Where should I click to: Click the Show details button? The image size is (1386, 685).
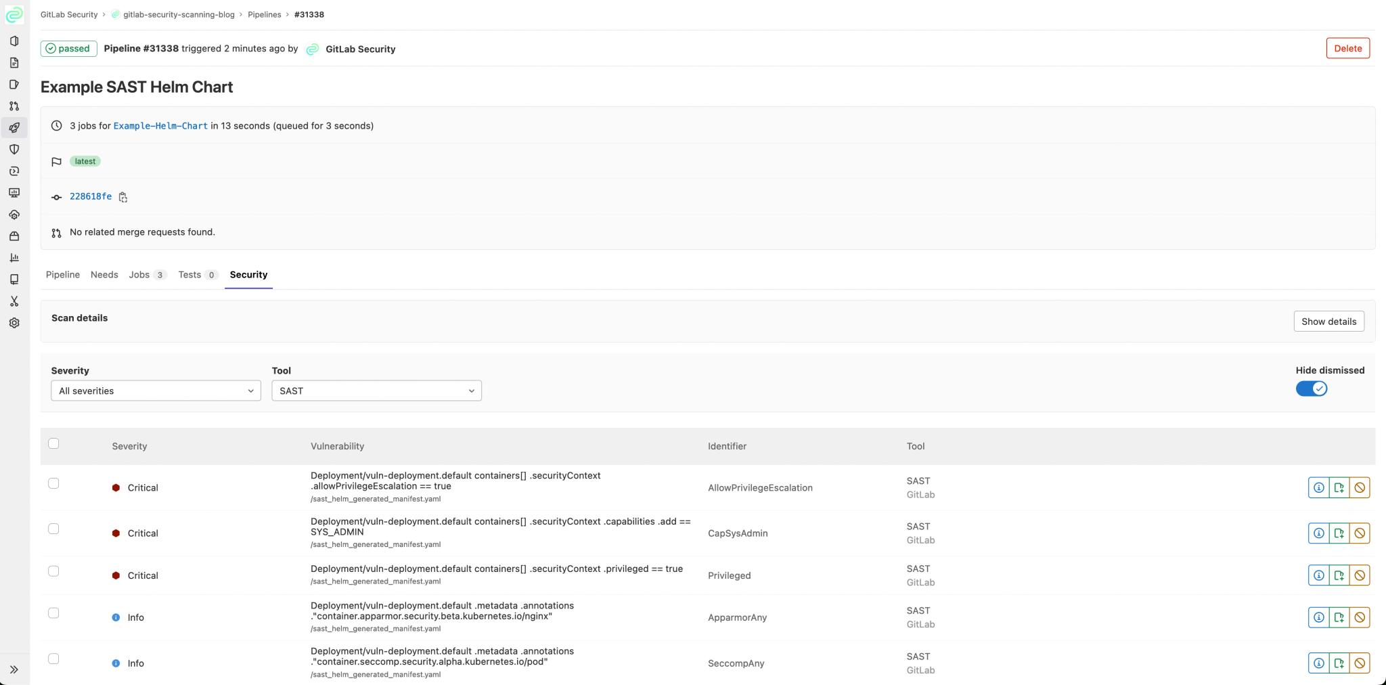(1328, 321)
